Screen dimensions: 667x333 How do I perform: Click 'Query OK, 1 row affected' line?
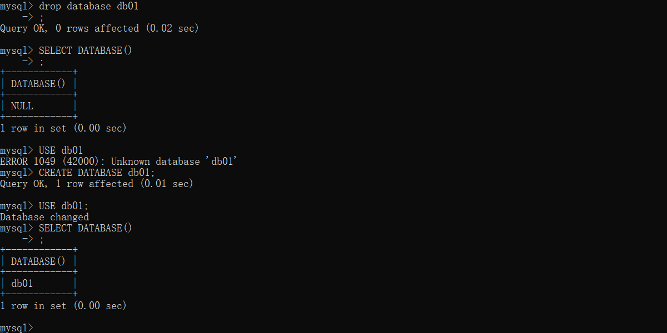(x=97, y=184)
